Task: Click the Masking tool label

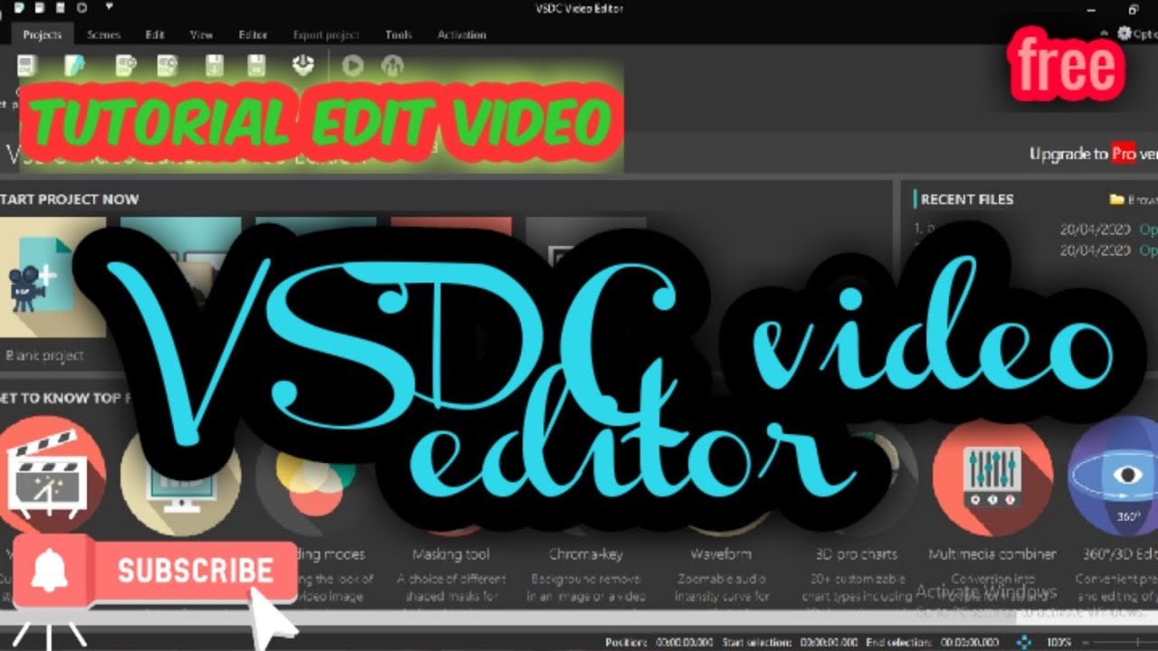Action: tap(451, 554)
